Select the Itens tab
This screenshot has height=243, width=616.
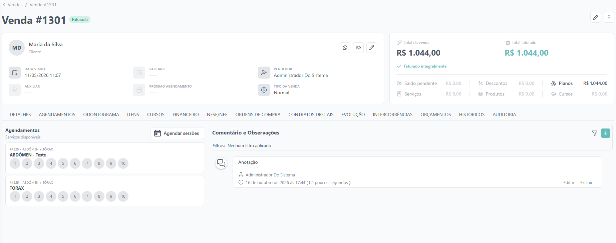(x=133, y=115)
